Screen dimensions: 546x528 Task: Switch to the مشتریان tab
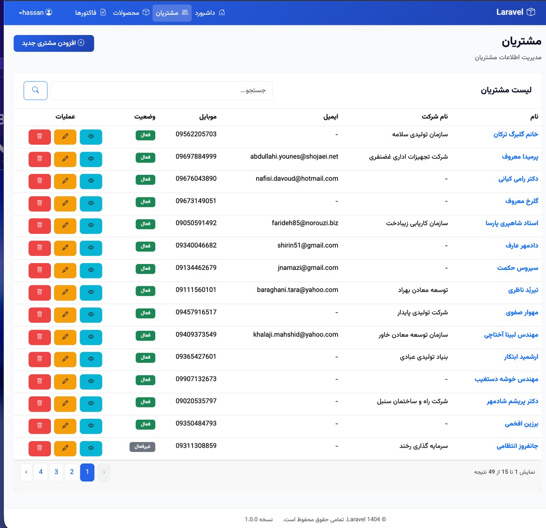click(172, 13)
